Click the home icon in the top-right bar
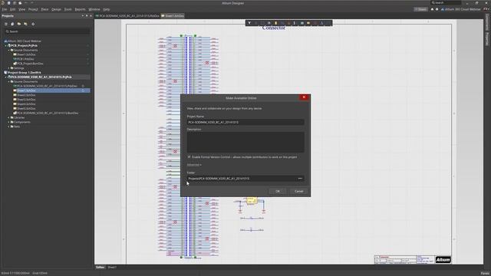The height and width of the screenshot is (276, 491). [432, 9]
